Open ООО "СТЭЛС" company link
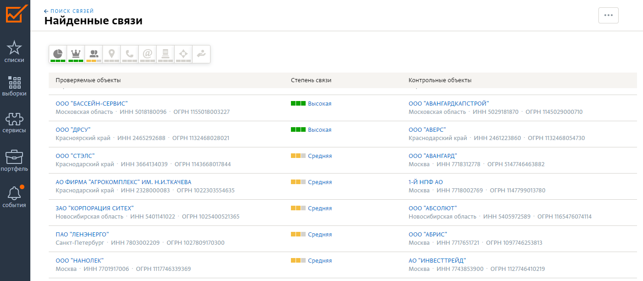The height and width of the screenshot is (281, 643). tap(75, 156)
